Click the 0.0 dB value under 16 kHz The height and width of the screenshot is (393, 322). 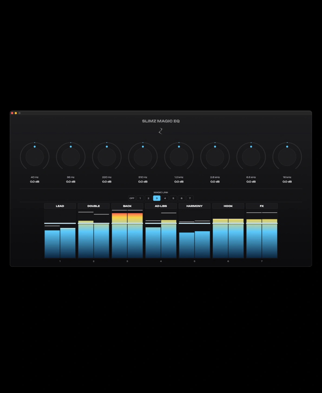287,182
